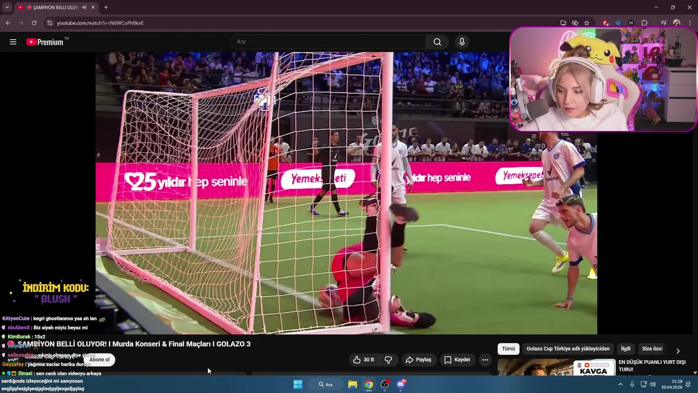Open clock showing 21:29 30.04.2026
This screenshot has height=393, width=698.
(x=672, y=384)
